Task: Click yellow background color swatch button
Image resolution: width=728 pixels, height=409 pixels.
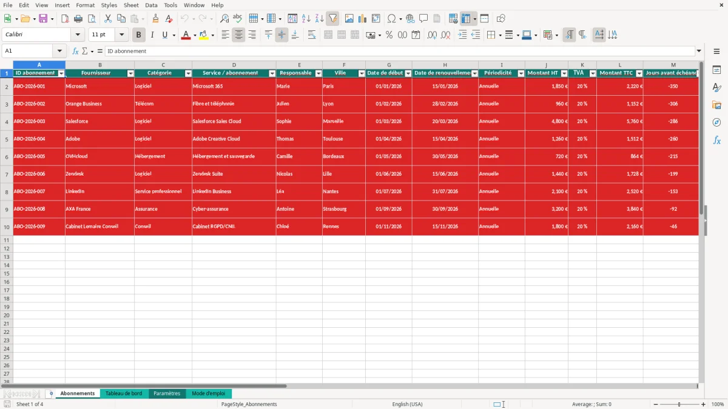Action: click(204, 35)
